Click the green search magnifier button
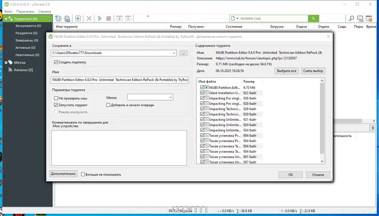This screenshot has width=379, height=216. (x=313, y=18)
